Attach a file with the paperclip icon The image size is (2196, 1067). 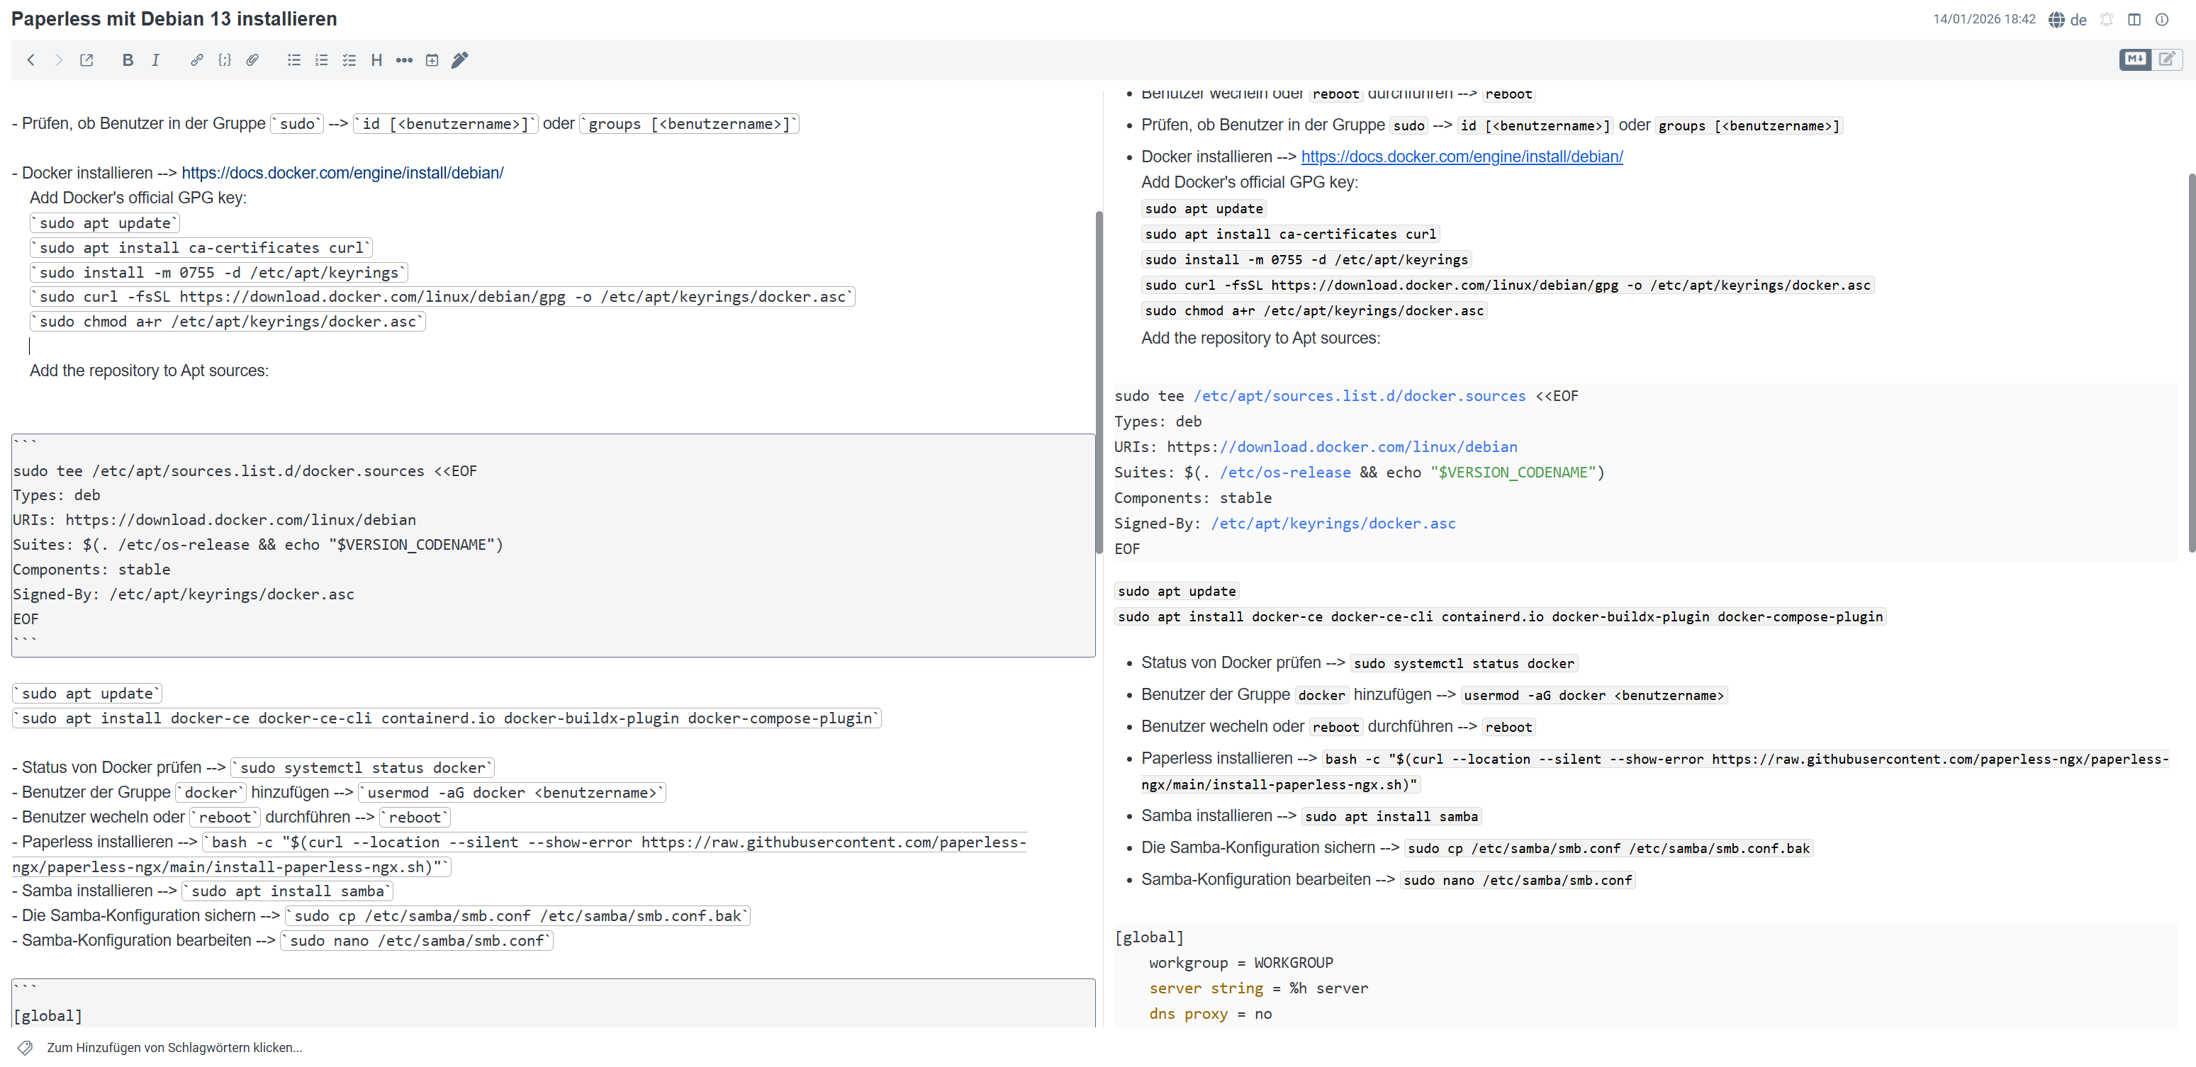[x=252, y=60]
